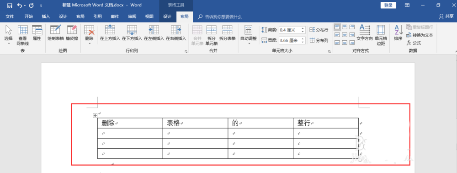Open the 引用 tab

(98, 16)
